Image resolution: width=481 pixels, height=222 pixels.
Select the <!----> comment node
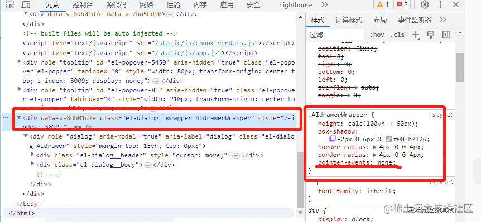pos(49,175)
